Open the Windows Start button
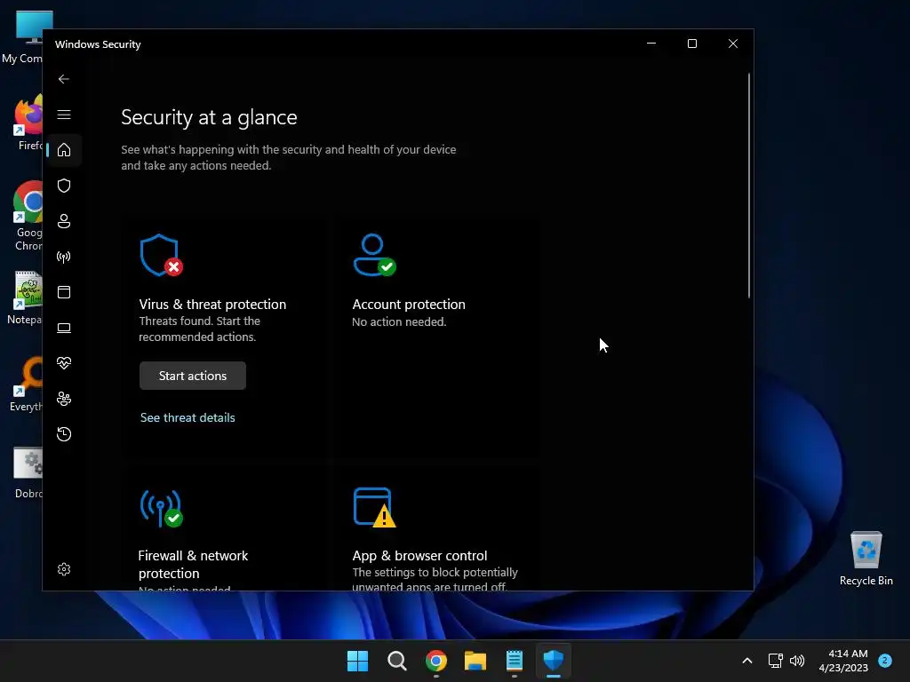 coord(357,661)
